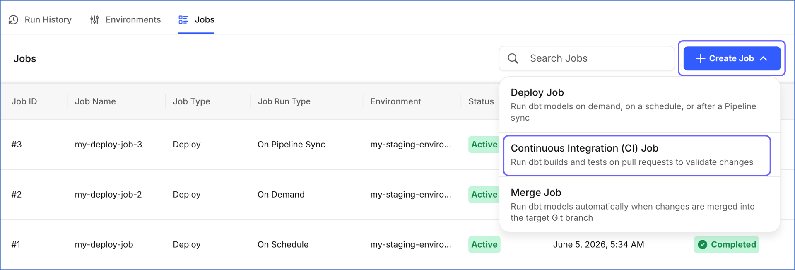795x270 pixels.
Task: Choose Continuous Integration (CI) Job option
Action: pyautogui.click(x=637, y=155)
